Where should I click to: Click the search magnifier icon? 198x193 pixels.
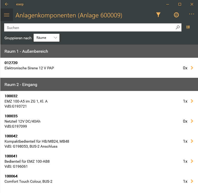[178, 27]
